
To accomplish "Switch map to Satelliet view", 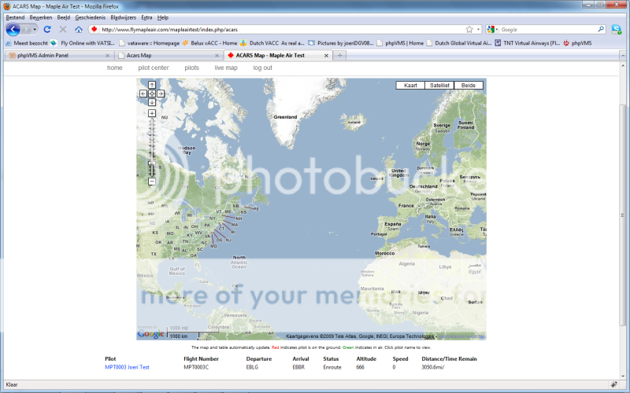I will [x=439, y=85].
